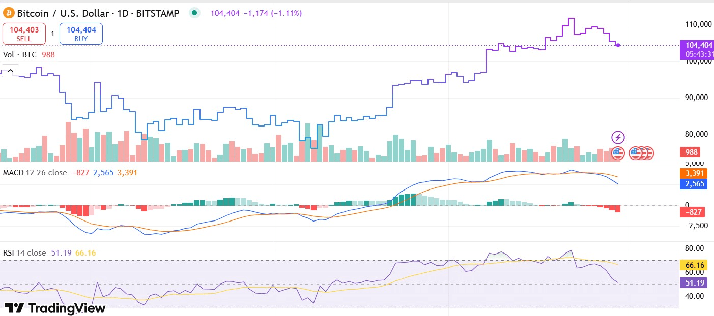This screenshot has width=714, height=316.
Task: Click the purple lightning event icon on the chart
Action: click(617, 137)
